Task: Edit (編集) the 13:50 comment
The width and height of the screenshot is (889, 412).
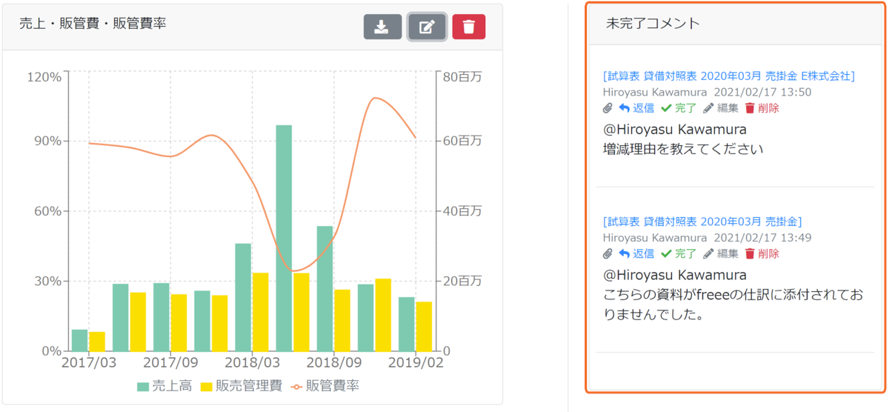Action: 721,108
